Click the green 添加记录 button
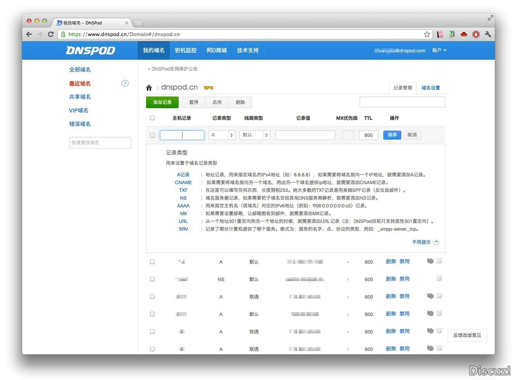 (x=162, y=102)
